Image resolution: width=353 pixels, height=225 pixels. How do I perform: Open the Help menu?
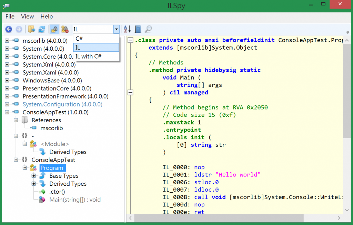(47, 17)
